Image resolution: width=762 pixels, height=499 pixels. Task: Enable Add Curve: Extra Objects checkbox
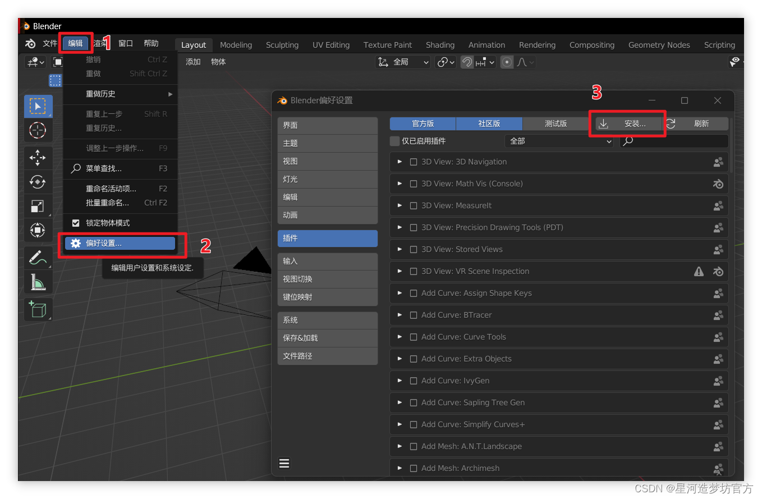pyautogui.click(x=414, y=359)
